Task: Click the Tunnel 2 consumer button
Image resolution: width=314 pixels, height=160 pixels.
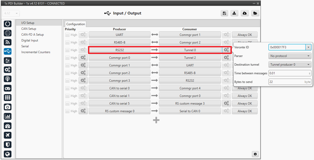Action: 190,58
